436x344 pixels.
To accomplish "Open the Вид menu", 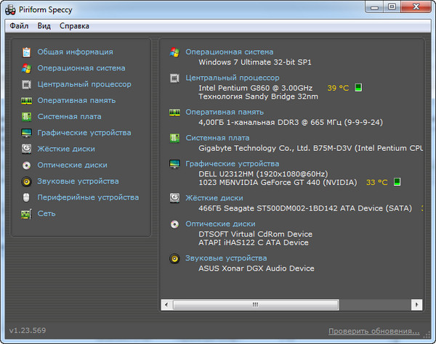I will click(44, 26).
